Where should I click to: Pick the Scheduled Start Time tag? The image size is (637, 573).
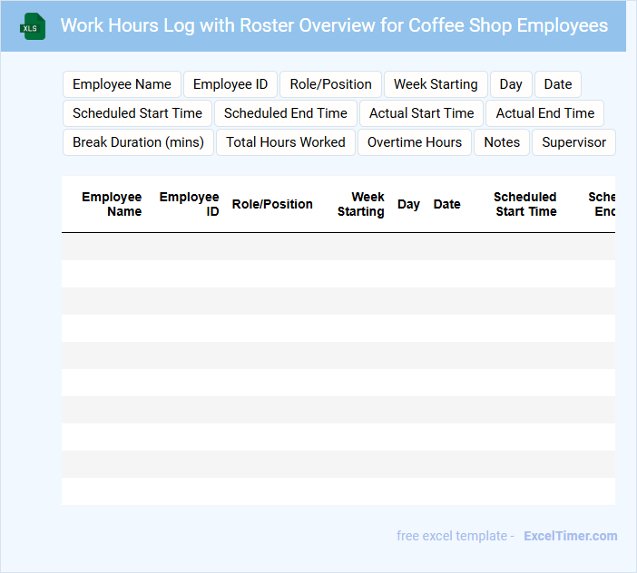[137, 113]
